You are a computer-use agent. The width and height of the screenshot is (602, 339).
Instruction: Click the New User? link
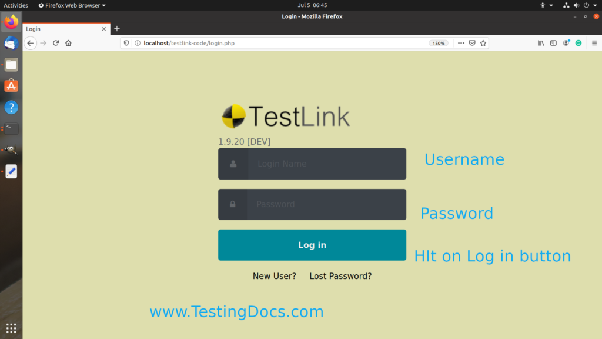(275, 275)
